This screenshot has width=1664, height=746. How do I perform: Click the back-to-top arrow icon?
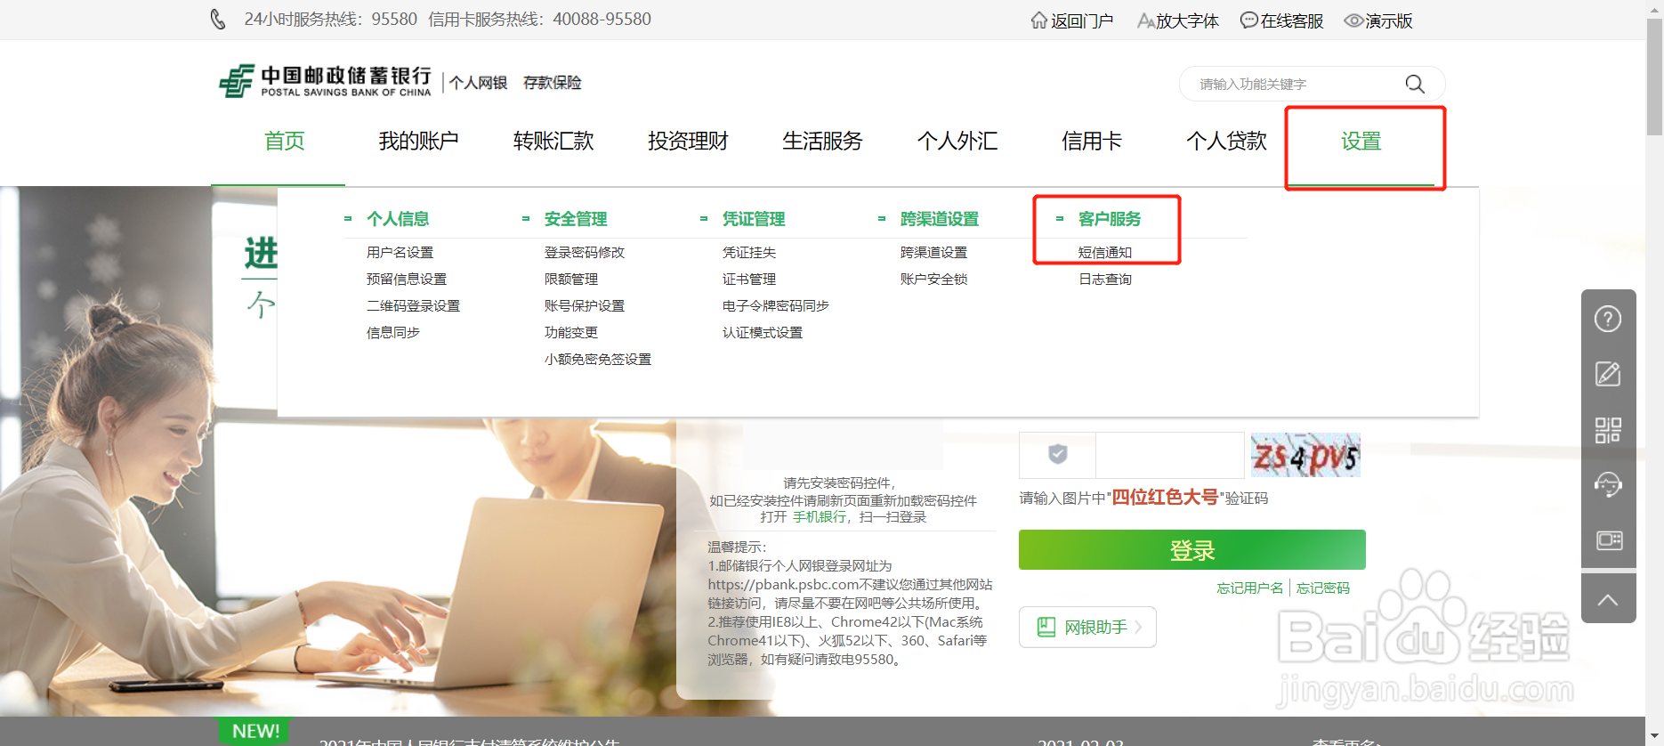coord(1608,599)
